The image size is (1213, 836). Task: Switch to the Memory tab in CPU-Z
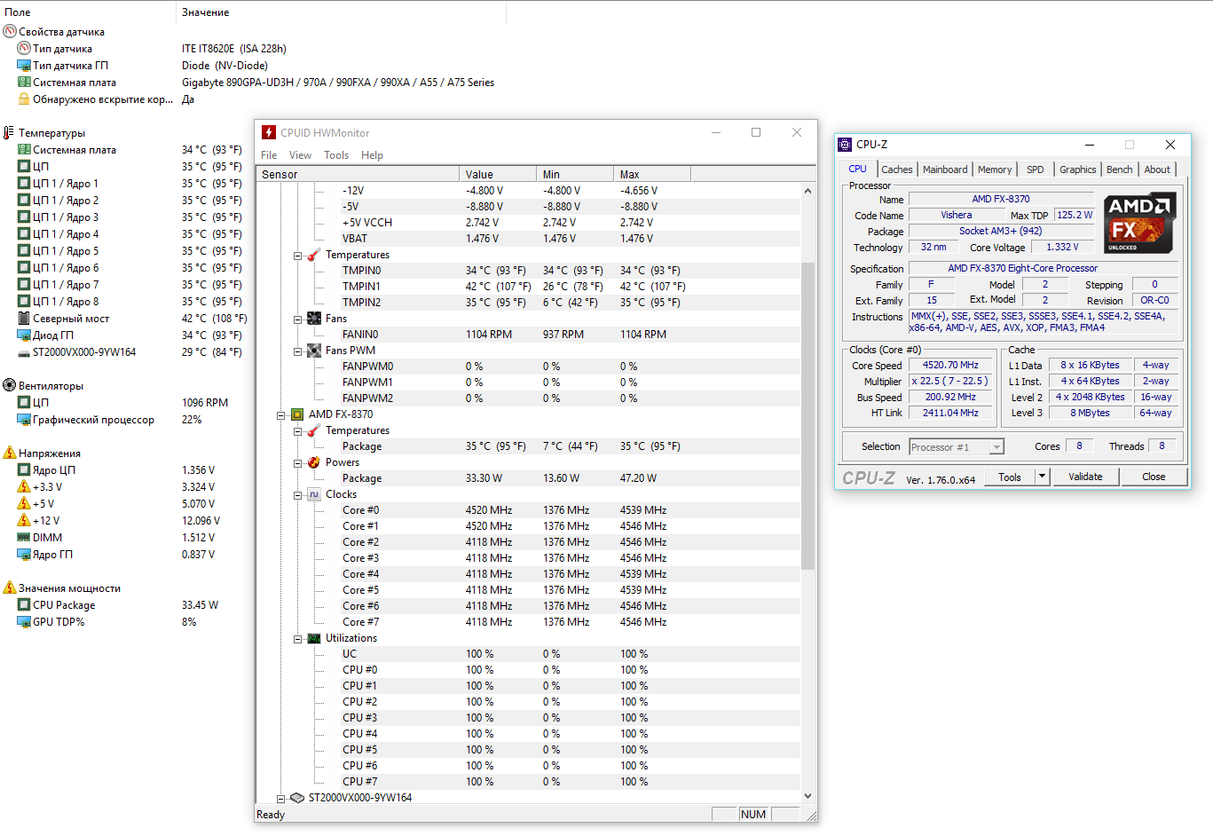pos(995,170)
